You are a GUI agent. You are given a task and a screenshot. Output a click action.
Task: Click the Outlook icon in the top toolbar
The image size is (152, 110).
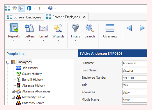point(29,8)
